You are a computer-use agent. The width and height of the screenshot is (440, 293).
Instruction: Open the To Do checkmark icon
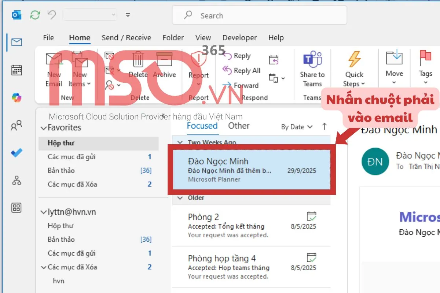16,153
